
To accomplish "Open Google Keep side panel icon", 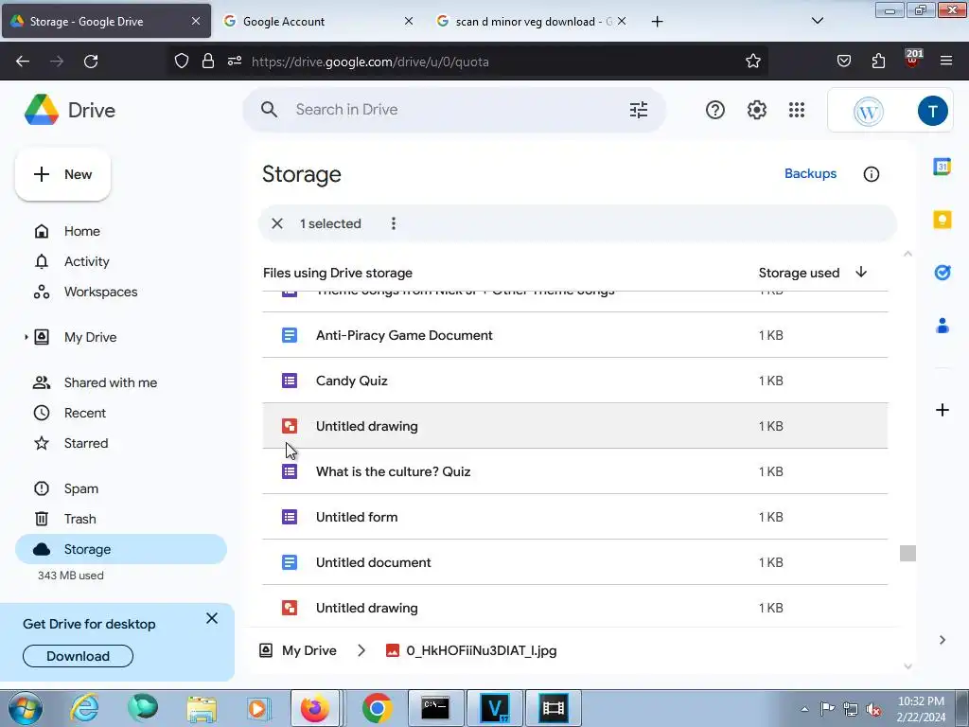I will (942, 220).
